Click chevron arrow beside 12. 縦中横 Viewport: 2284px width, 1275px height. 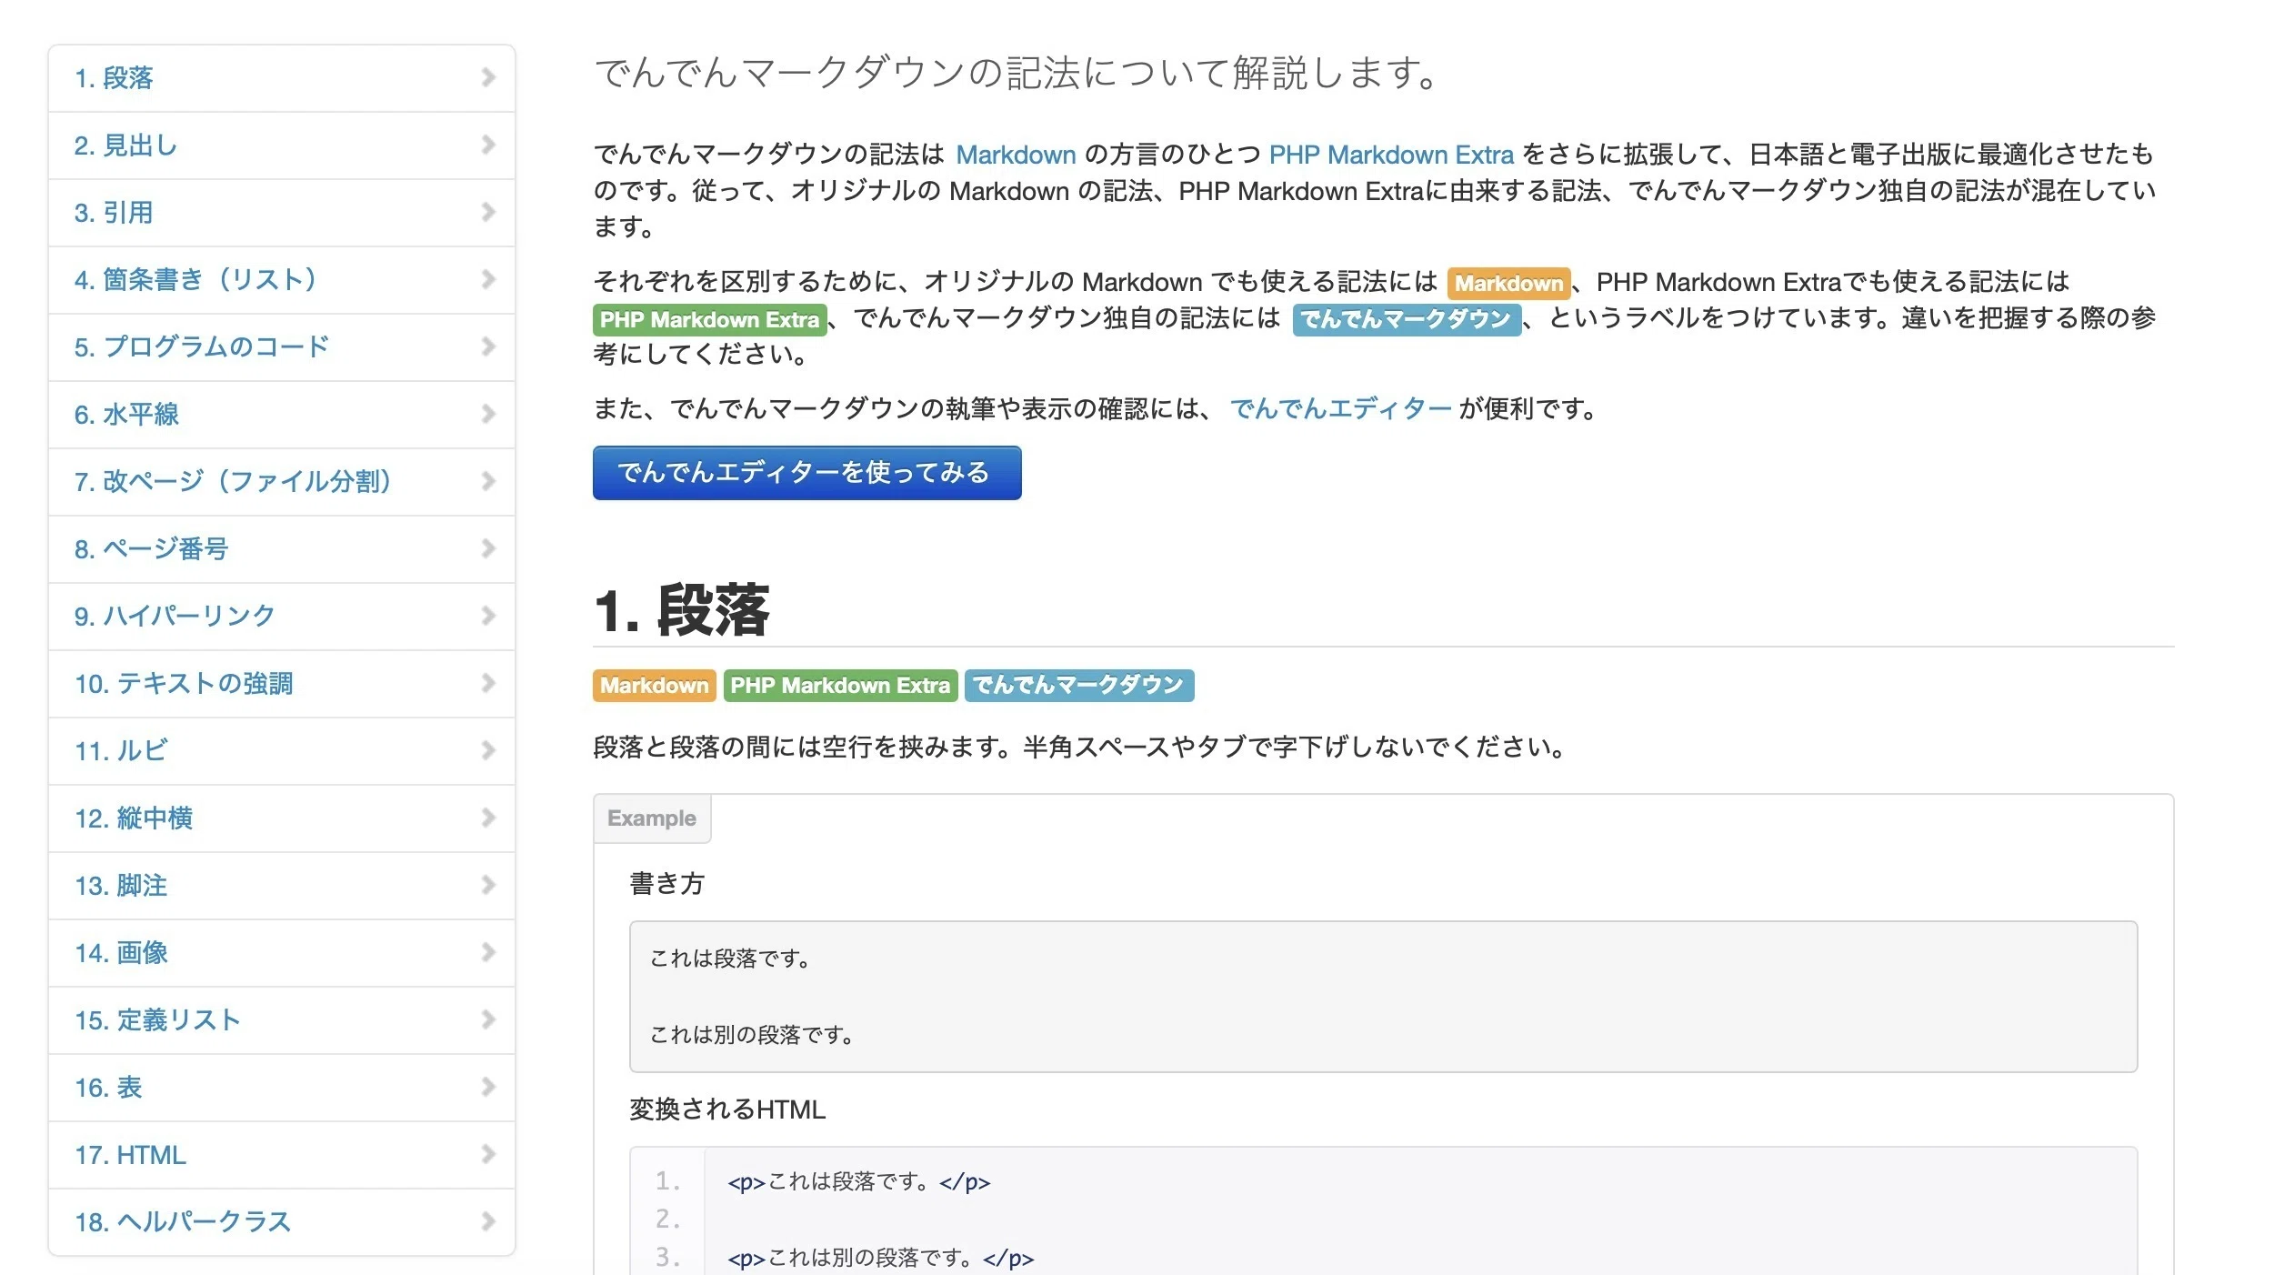coord(488,818)
